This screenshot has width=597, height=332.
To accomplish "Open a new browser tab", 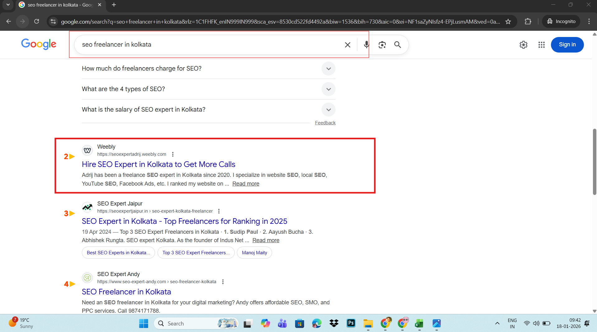I will coord(114,5).
